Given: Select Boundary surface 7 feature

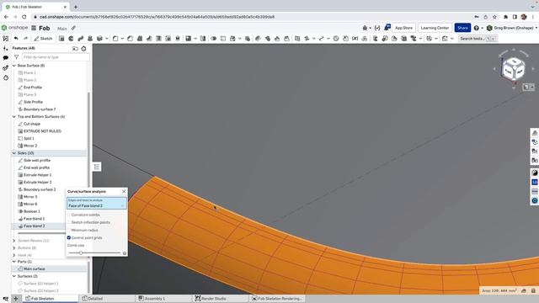Looking at the screenshot, I should click(40, 109).
